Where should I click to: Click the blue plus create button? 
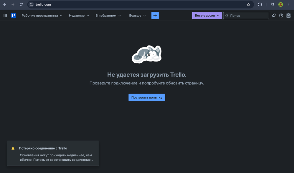click(x=155, y=16)
